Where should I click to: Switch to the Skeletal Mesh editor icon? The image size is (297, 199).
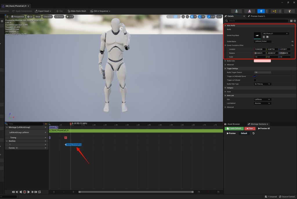(x=249, y=11)
